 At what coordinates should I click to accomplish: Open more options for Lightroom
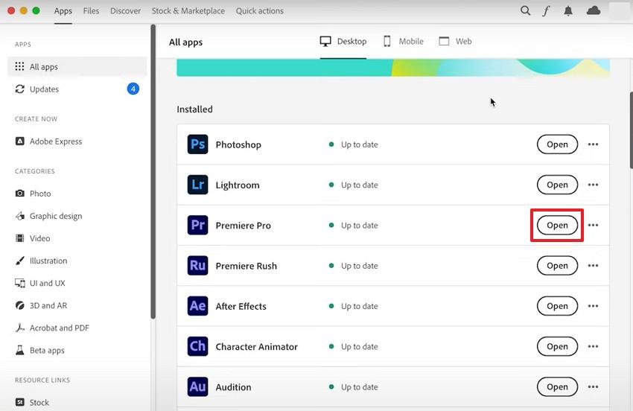click(593, 185)
